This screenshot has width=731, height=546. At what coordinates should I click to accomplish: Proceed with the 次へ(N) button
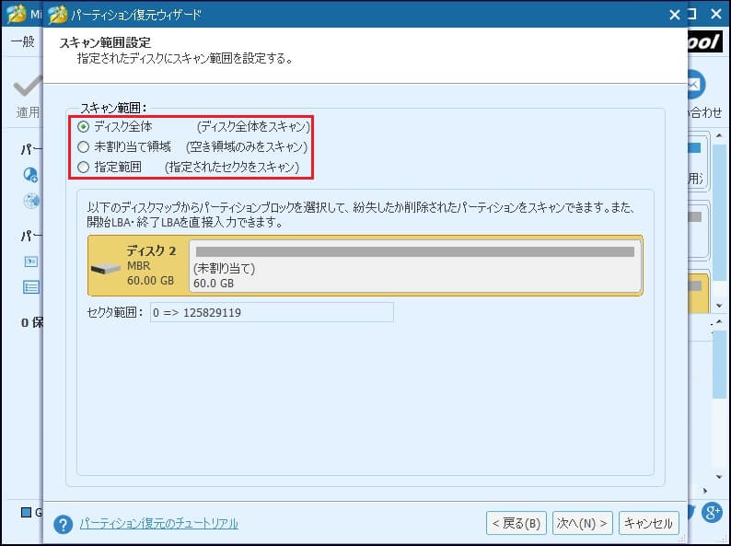pos(582,523)
